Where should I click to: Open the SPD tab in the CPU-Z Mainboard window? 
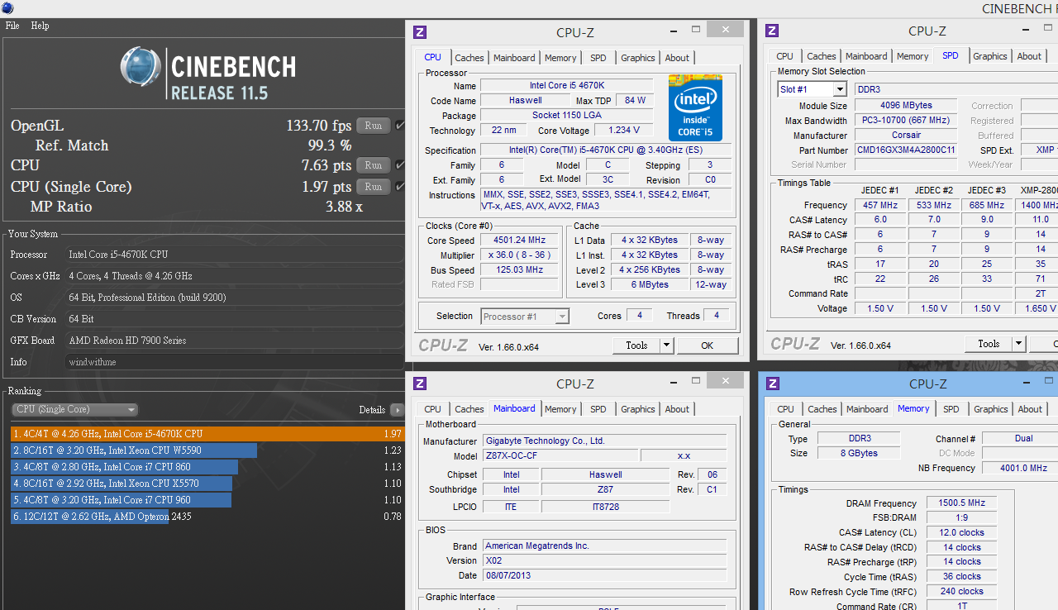point(598,409)
